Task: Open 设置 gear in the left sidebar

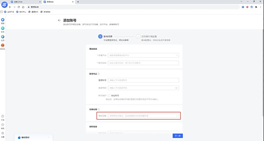Action: [3, 134]
